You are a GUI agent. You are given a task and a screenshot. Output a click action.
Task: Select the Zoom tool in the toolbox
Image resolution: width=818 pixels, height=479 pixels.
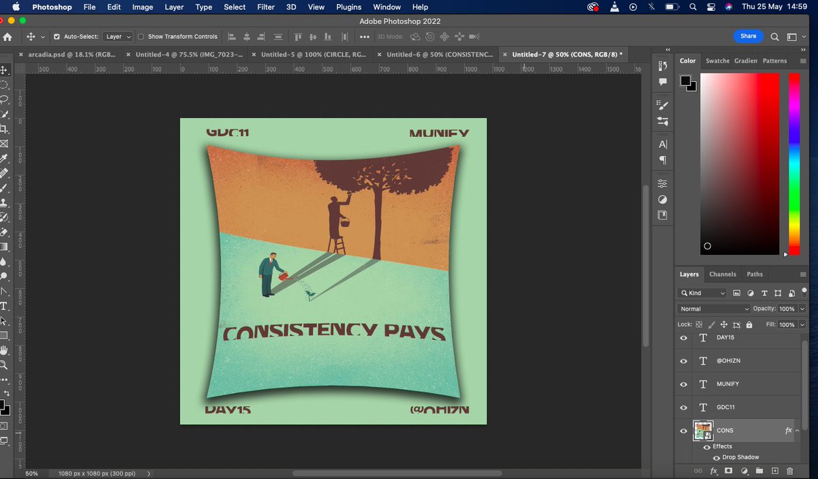[3, 365]
